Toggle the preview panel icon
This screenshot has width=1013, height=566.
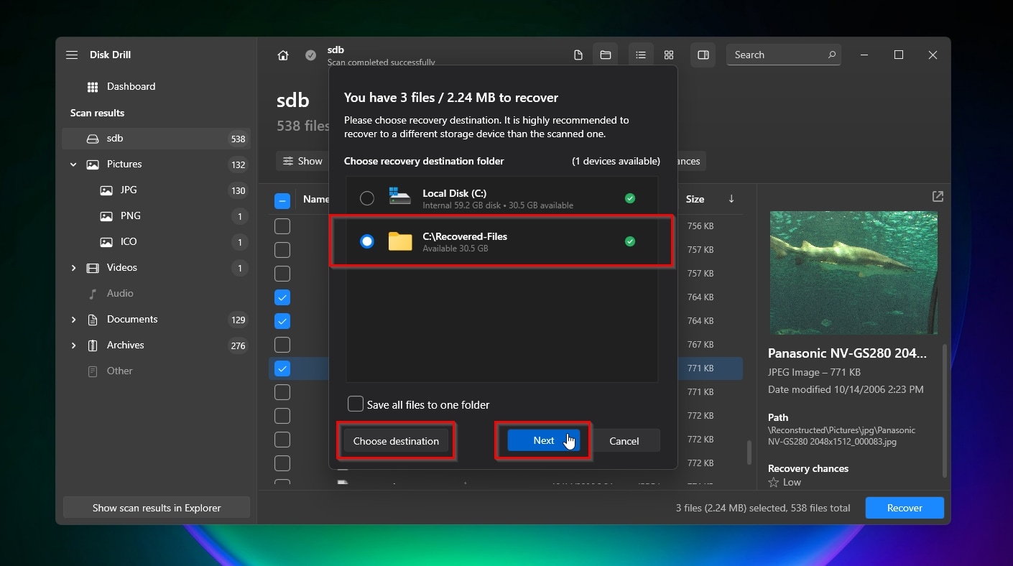[703, 55]
